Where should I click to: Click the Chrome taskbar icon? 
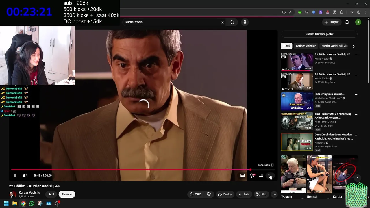23,203
